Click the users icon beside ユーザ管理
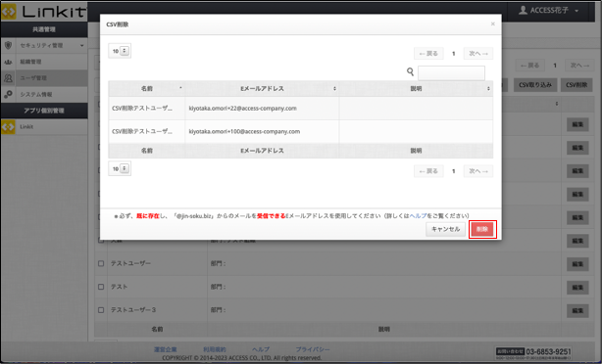This screenshot has width=602, height=364. point(8,78)
